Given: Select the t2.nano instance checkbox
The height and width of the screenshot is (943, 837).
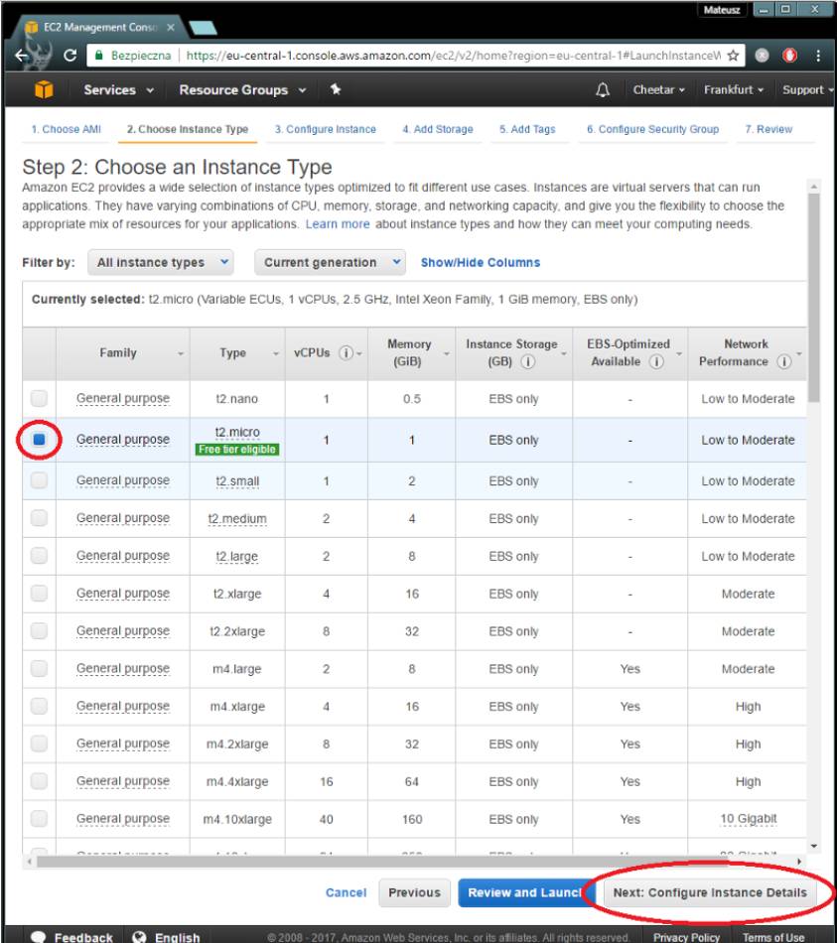Looking at the screenshot, I should pos(39,399).
